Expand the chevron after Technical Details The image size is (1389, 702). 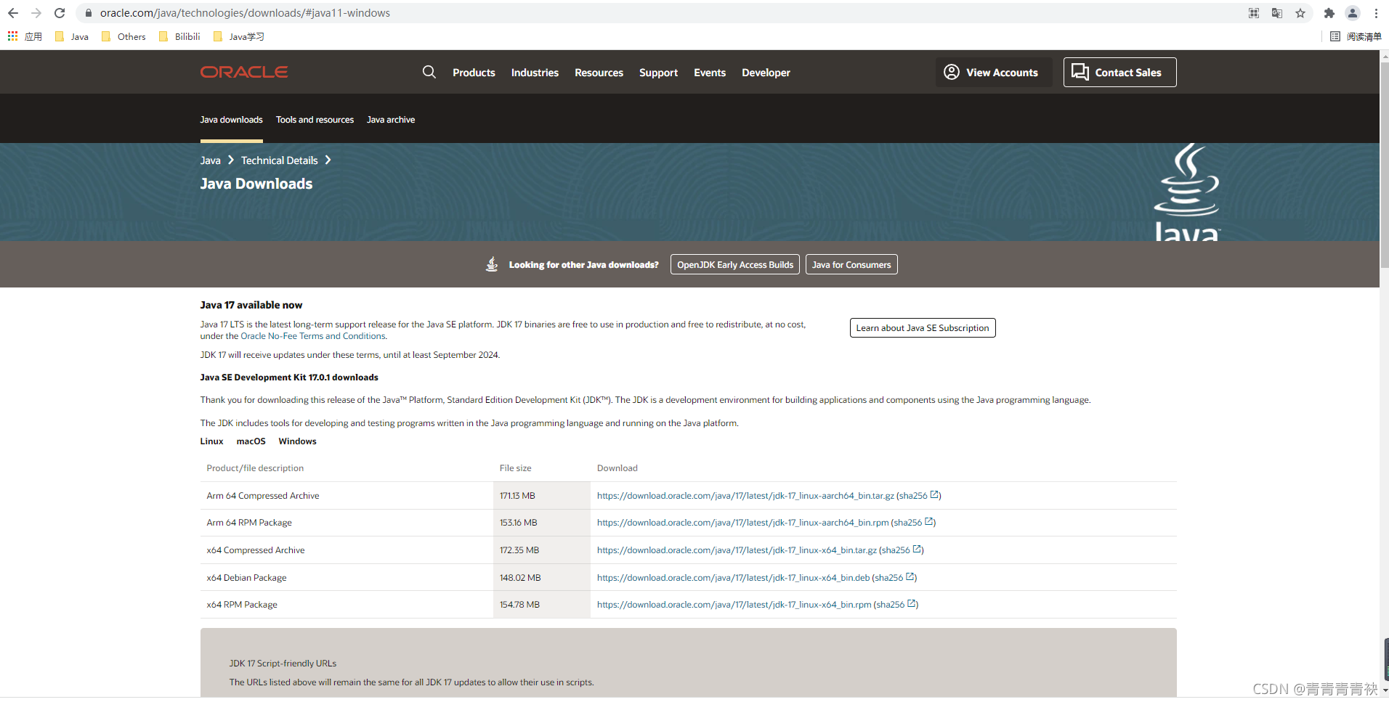[x=328, y=160]
